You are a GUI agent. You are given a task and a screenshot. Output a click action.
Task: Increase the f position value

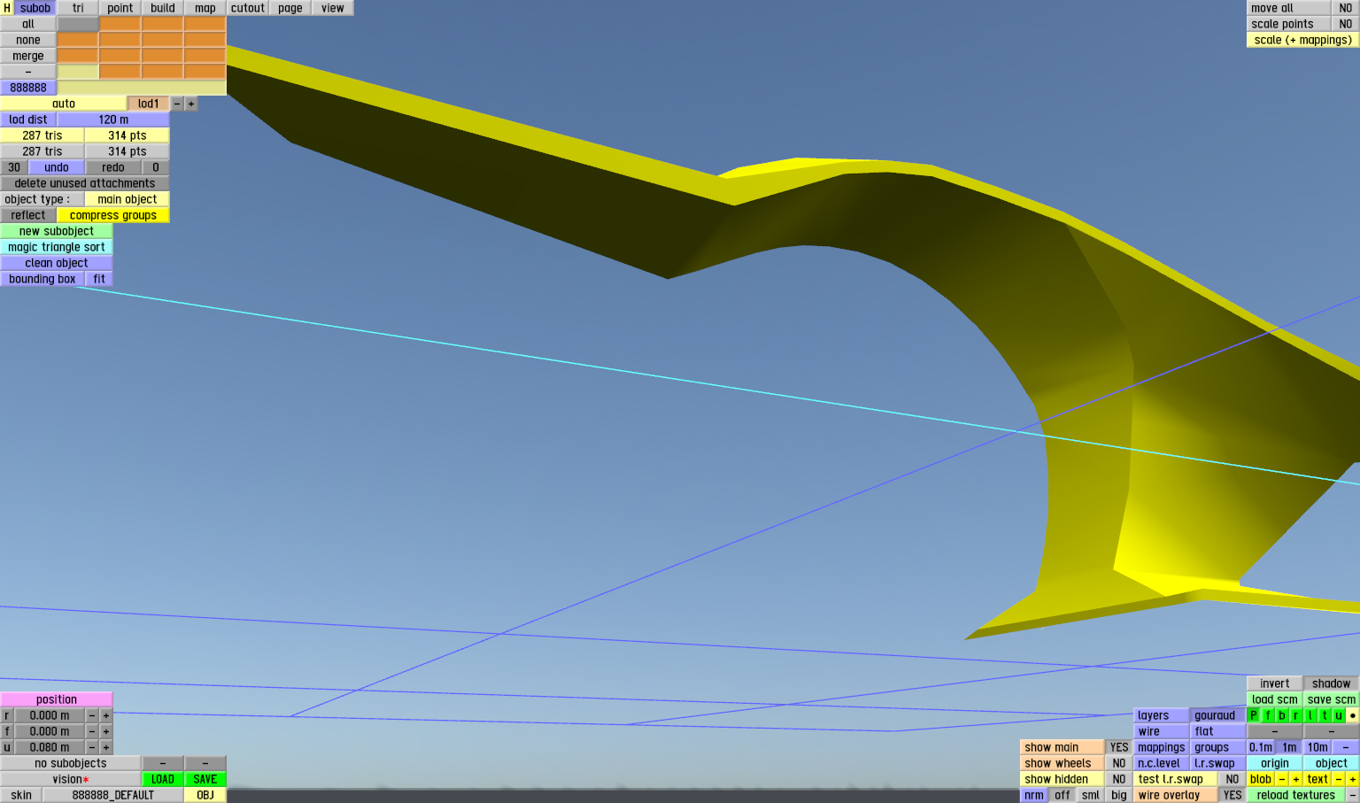[x=106, y=731]
